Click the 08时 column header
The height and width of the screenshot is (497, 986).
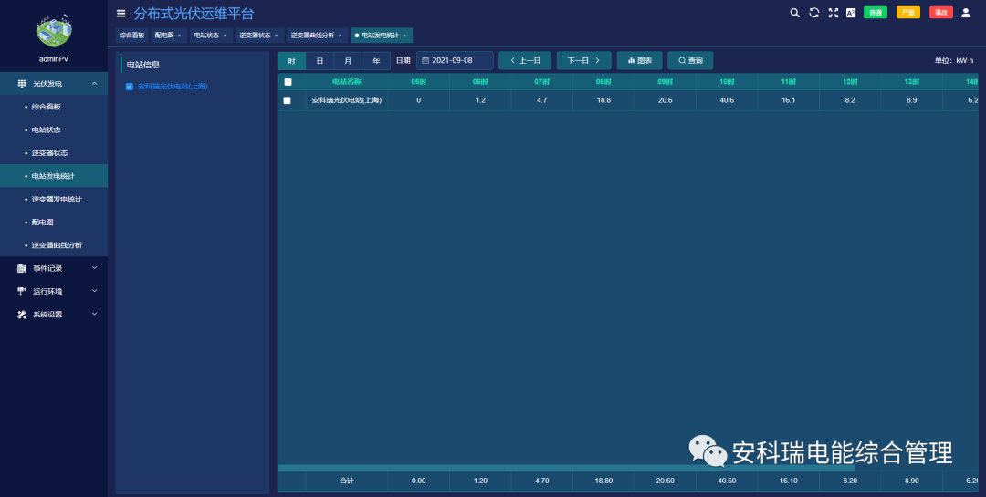coord(603,82)
